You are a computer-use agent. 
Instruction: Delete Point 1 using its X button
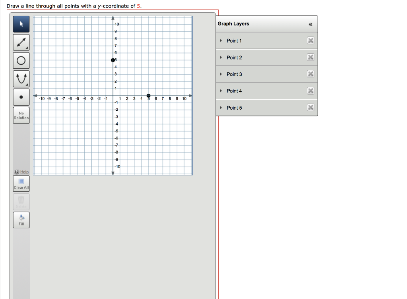310,41
